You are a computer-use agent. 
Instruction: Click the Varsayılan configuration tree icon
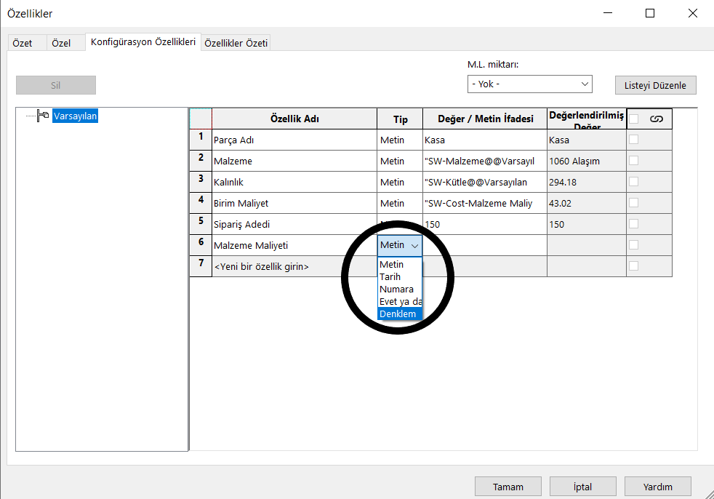point(43,115)
